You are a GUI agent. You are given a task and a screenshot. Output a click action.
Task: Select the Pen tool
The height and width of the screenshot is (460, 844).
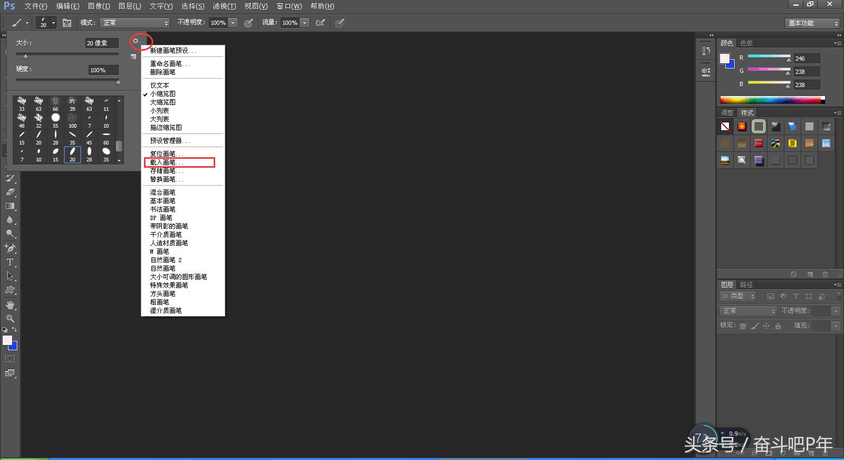[x=10, y=248]
